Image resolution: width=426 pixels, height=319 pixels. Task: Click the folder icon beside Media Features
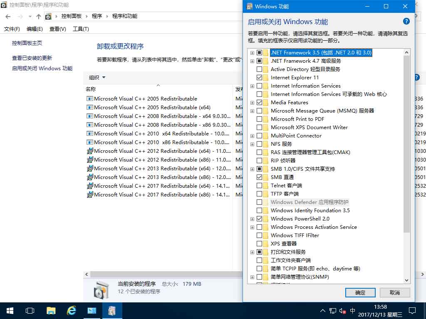point(266,103)
